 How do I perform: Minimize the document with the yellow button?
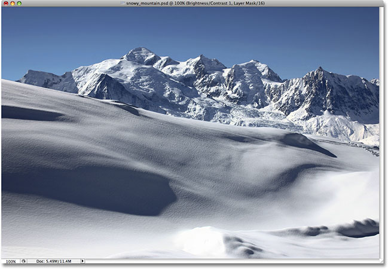click(x=13, y=3)
